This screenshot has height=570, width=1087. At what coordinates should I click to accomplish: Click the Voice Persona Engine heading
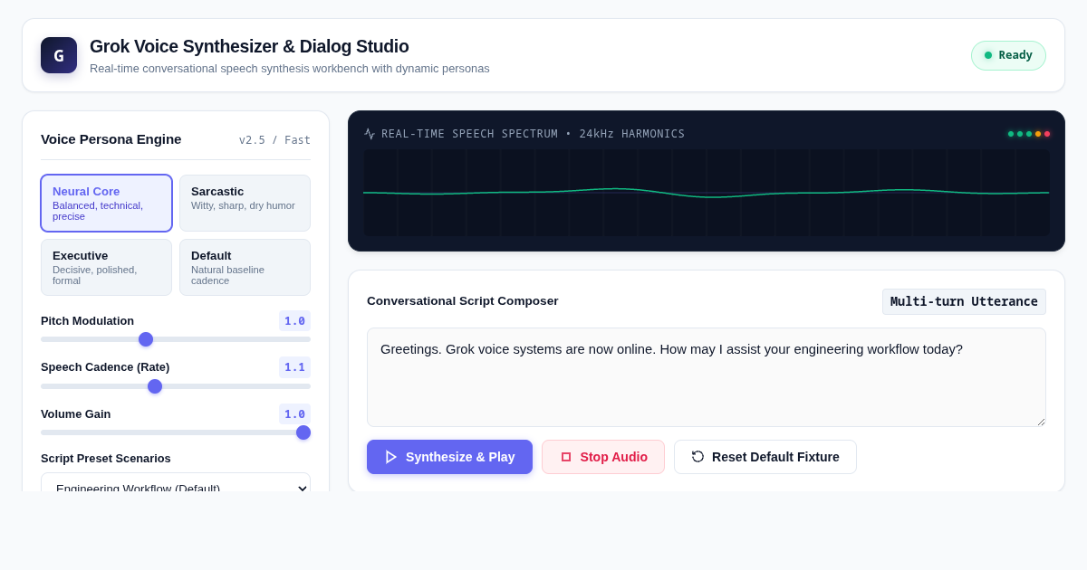(111, 138)
